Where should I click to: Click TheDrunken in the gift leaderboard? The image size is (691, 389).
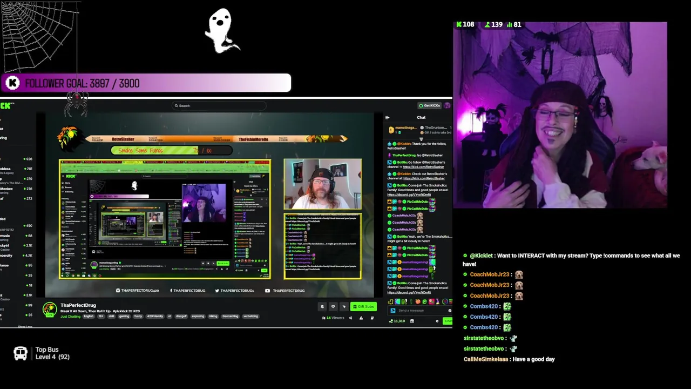[436, 128]
